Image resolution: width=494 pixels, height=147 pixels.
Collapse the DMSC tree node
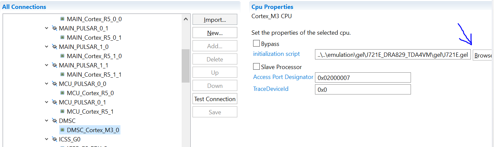(47, 121)
